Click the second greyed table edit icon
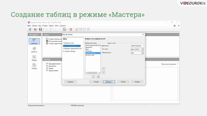Image resolution: width=207 pixels, height=116 pixels. [81, 29]
